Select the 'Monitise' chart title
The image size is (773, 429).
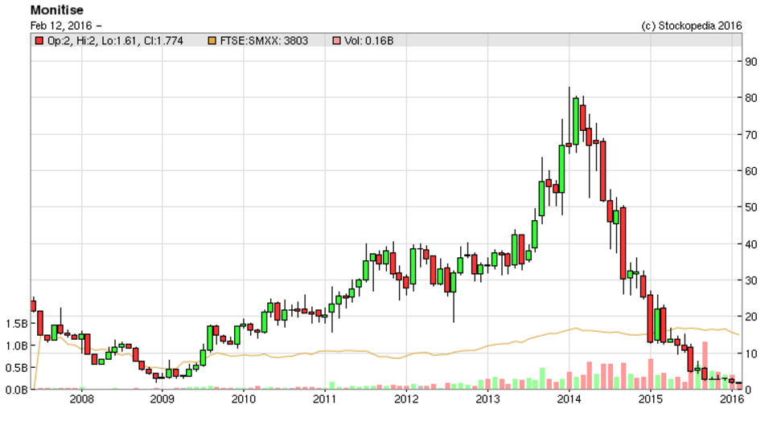click(56, 10)
